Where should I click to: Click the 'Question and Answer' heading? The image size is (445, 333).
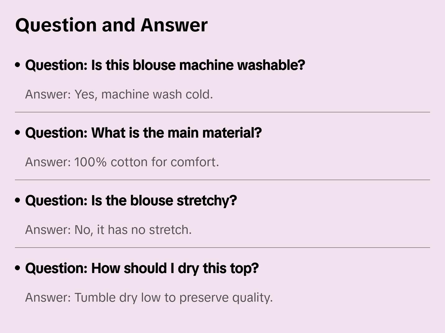[x=111, y=25]
